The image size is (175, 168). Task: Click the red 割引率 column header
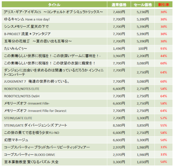pyautogui.click(x=164, y=5)
